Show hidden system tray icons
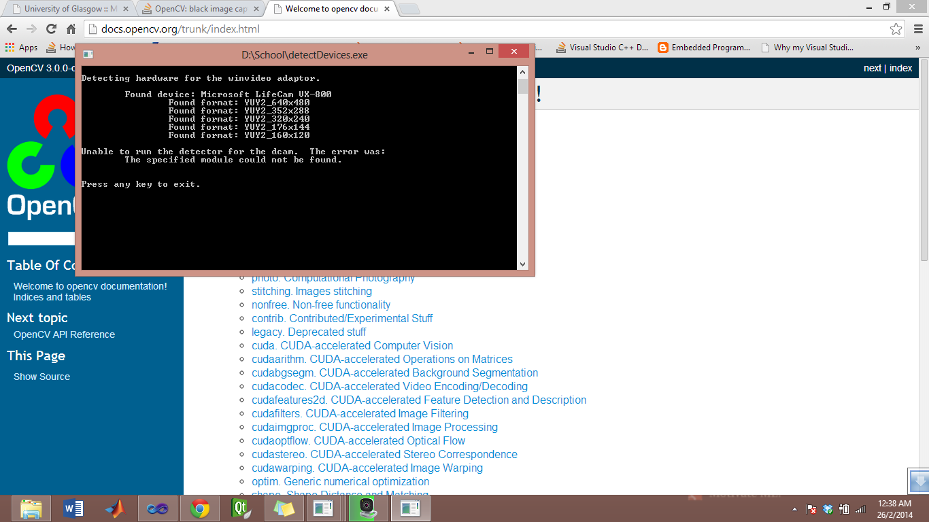The image size is (929, 522). [x=794, y=509]
